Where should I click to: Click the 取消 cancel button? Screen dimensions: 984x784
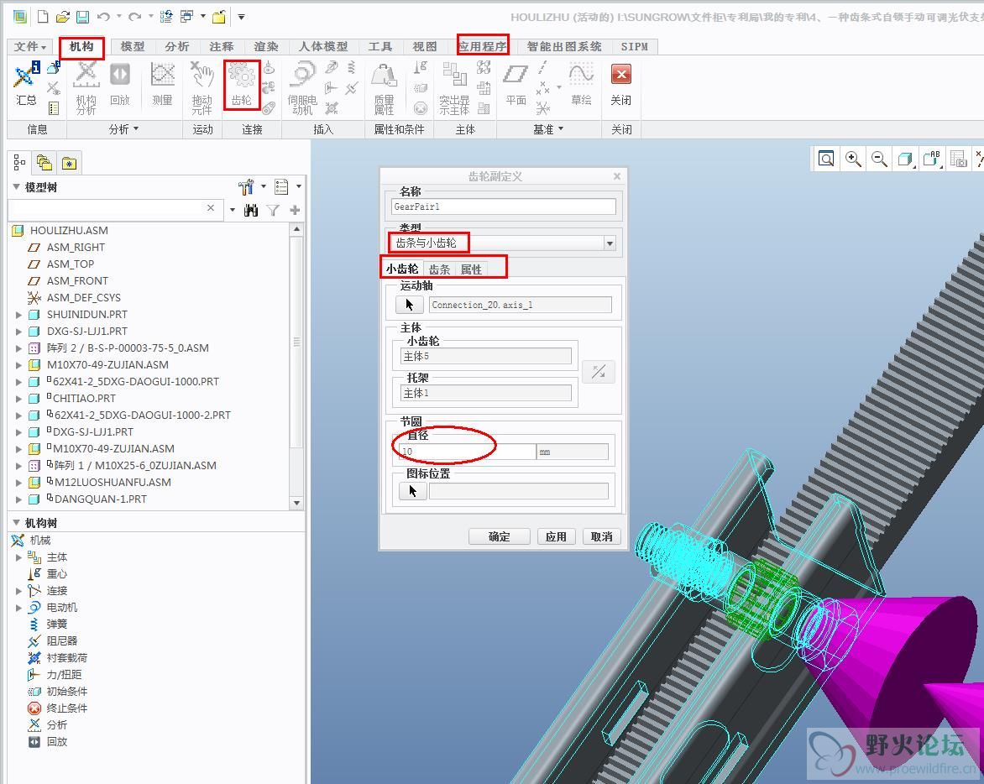602,536
